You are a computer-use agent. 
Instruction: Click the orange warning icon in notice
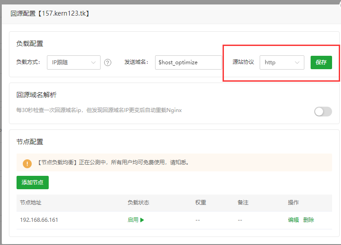point(27,163)
